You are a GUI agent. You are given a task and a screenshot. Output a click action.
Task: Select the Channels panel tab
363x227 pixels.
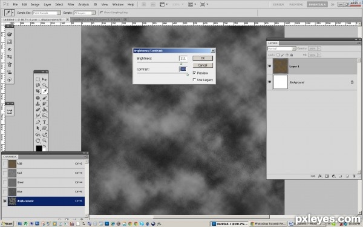(10, 157)
